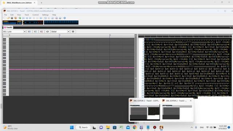The width and height of the screenshot is (233, 131).
Task: Click the orange export icon beside Save
Action: point(15,18)
